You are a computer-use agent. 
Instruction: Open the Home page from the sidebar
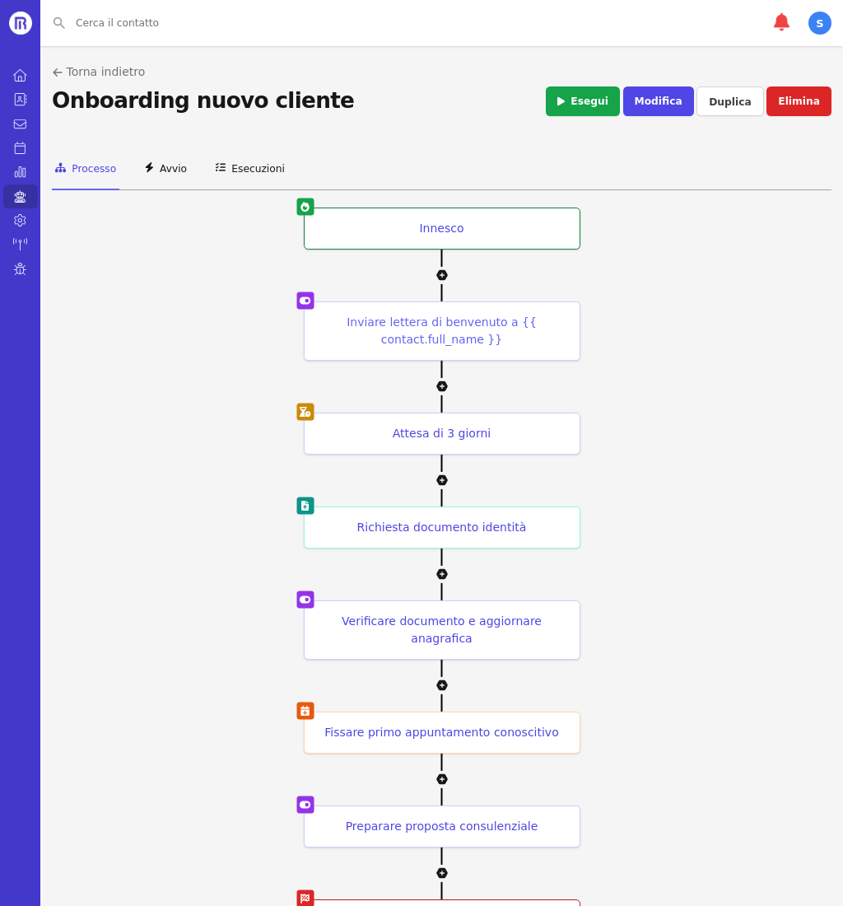click(20, 75)
